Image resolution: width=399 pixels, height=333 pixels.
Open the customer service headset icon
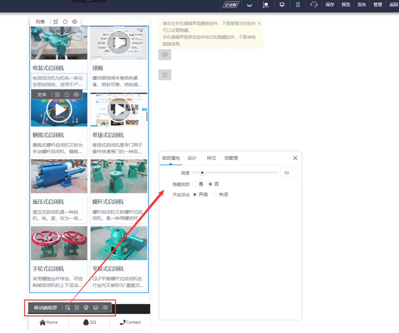pos(314,5)
